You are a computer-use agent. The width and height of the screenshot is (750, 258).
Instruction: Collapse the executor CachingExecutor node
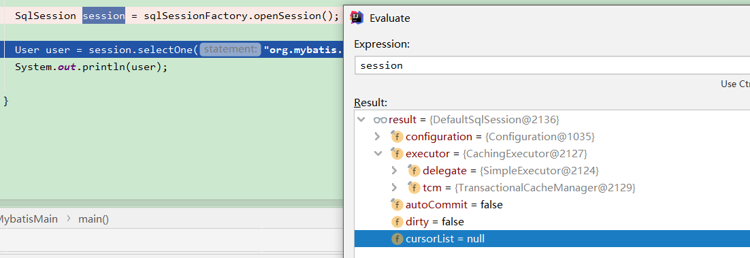[378, 154]
